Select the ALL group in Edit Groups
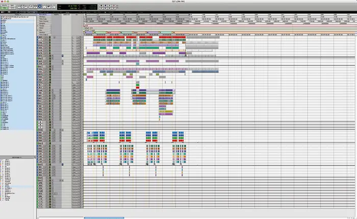Screen dimensions: 357x219 click(x=7, y=160)
